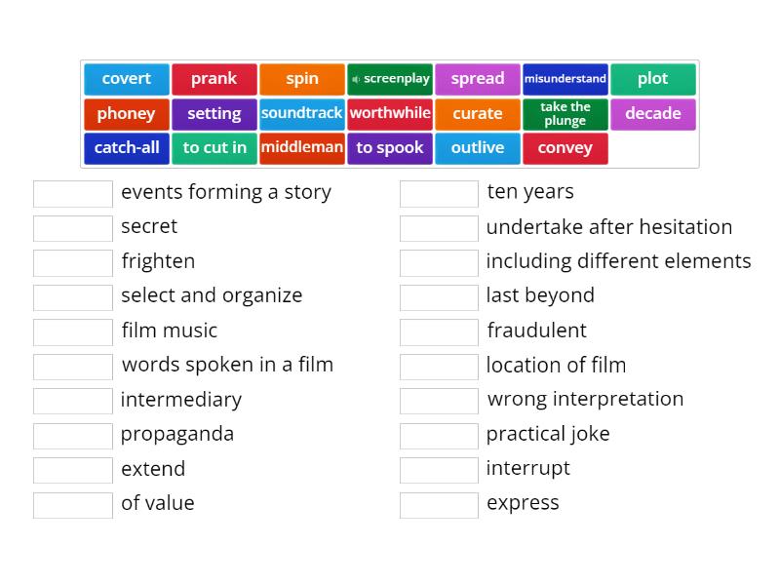
Task: Click the answer box for "express"
Action: click(439, 504)
